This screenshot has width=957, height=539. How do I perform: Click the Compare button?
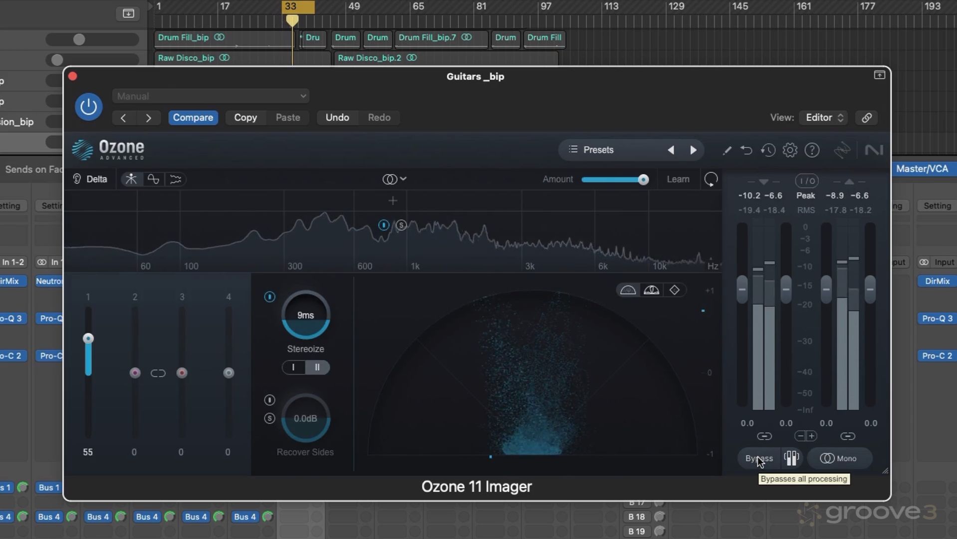(x=193, y=118)
